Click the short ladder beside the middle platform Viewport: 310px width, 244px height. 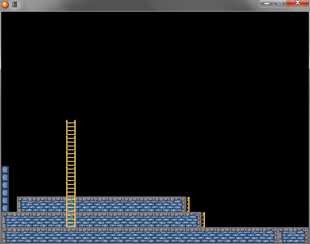[x=204, y=220]
